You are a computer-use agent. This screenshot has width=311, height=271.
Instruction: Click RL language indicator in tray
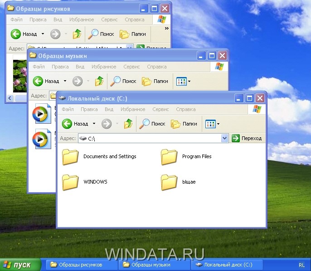(301, 265)
